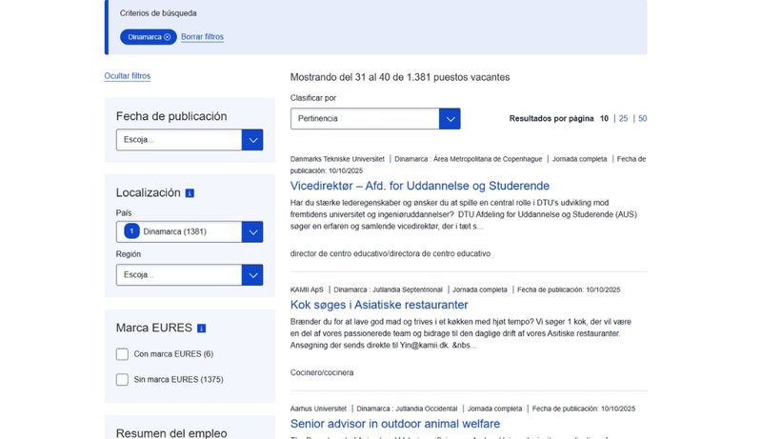
Task: Click the Resumen del empleo heading
Action: [171, 432]
